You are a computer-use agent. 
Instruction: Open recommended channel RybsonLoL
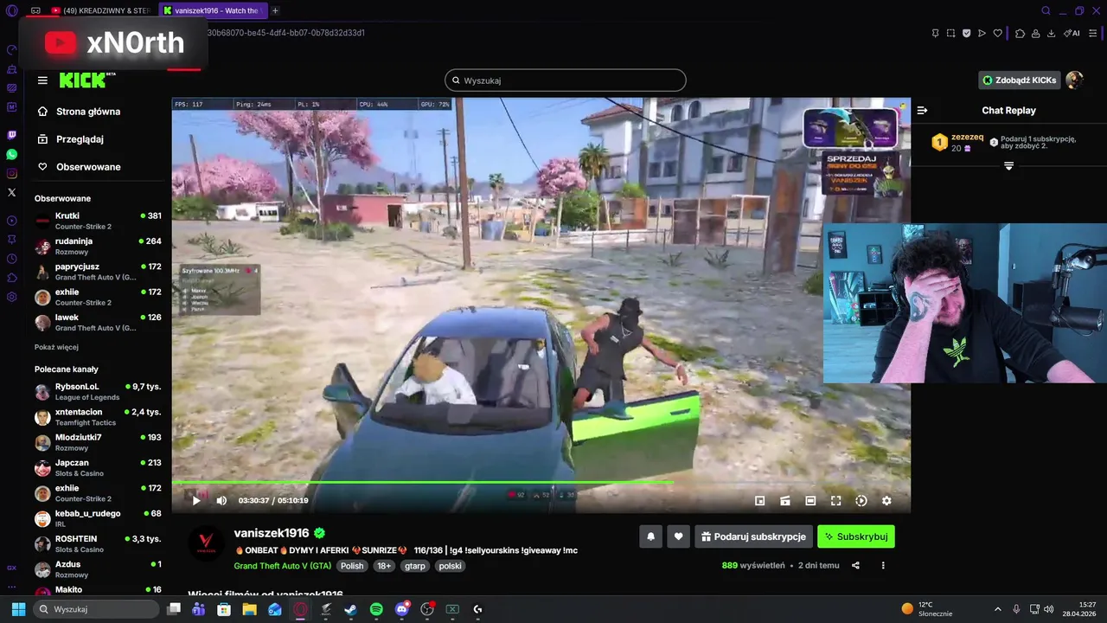(98, 391)
